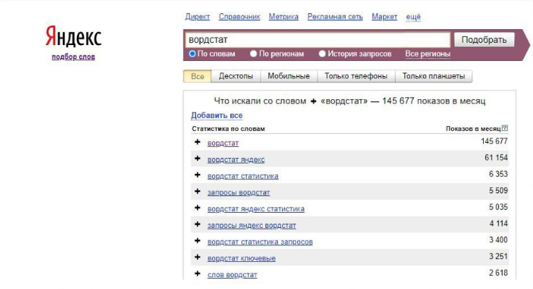533x289 pixels.
Task: Expand the 'ещё' services menu
Action: pos(413,17)
